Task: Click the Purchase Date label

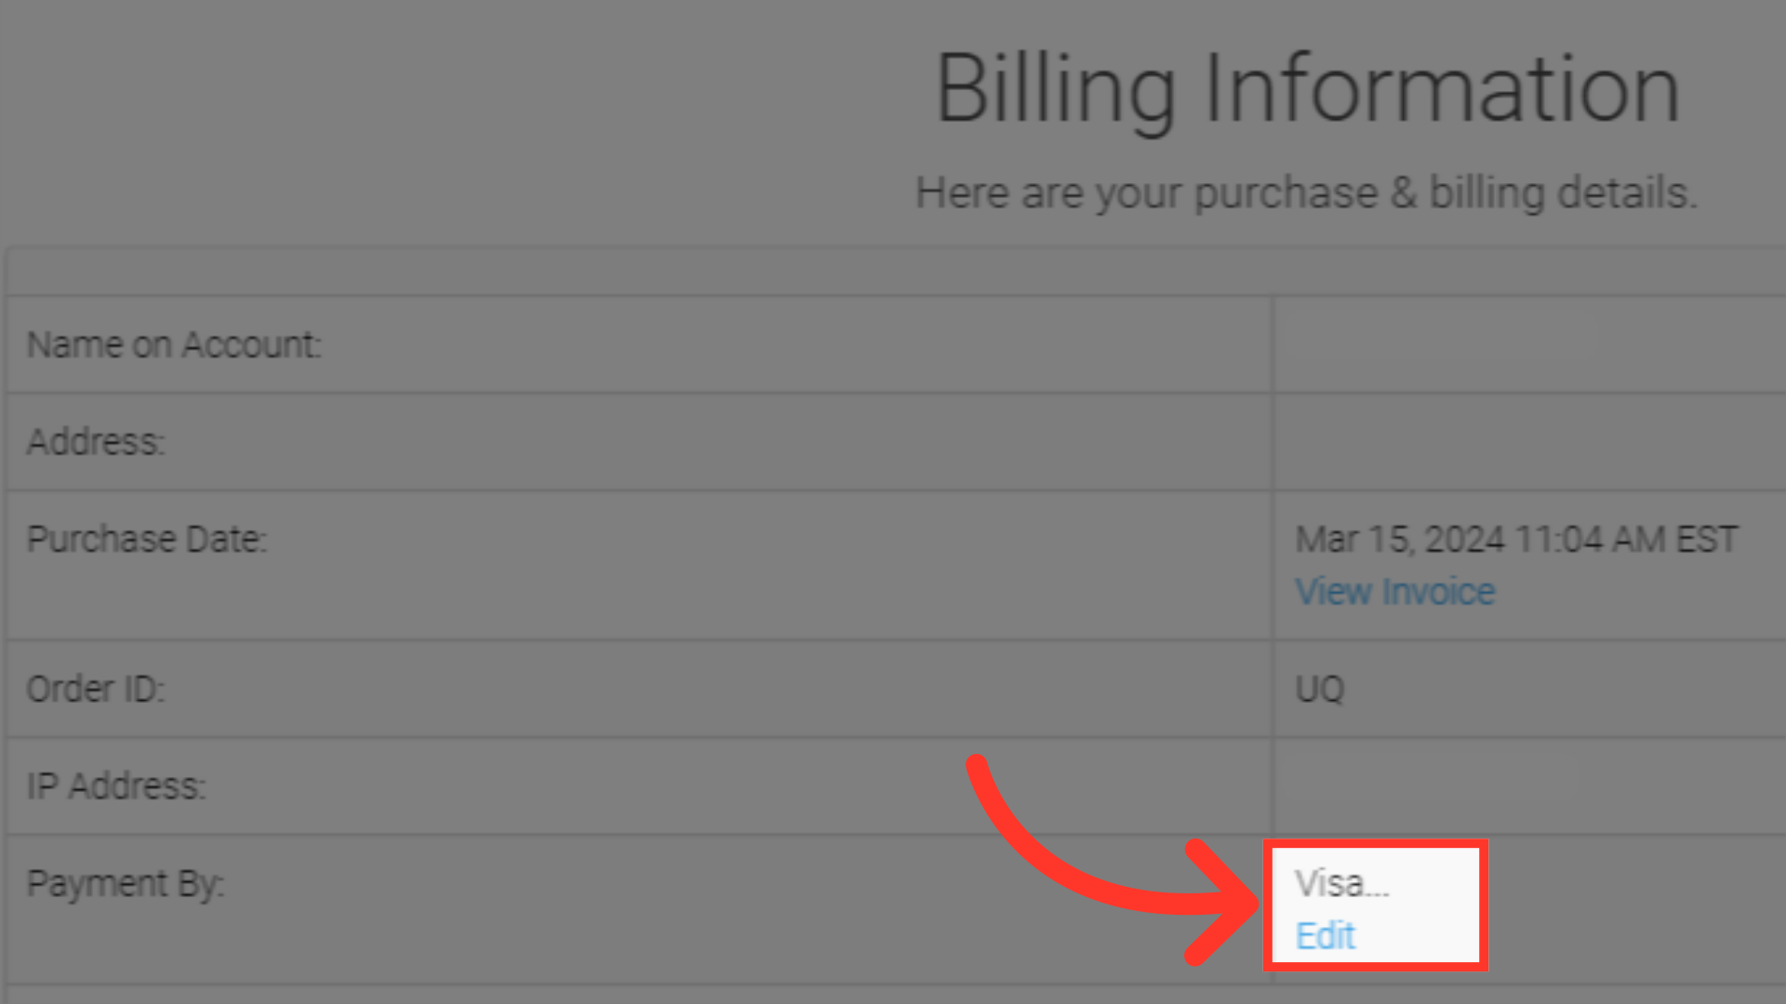Action: pyautogui.click(x=147, y=539)
